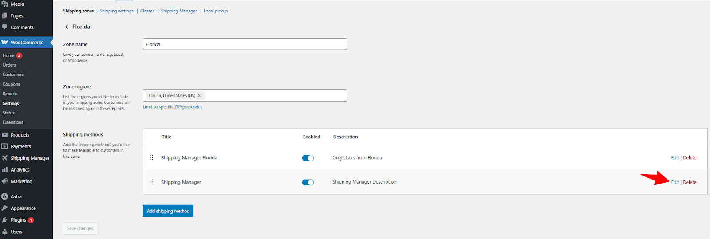Switch to the Shipping settings tab
710x239 pixels.
116,11
